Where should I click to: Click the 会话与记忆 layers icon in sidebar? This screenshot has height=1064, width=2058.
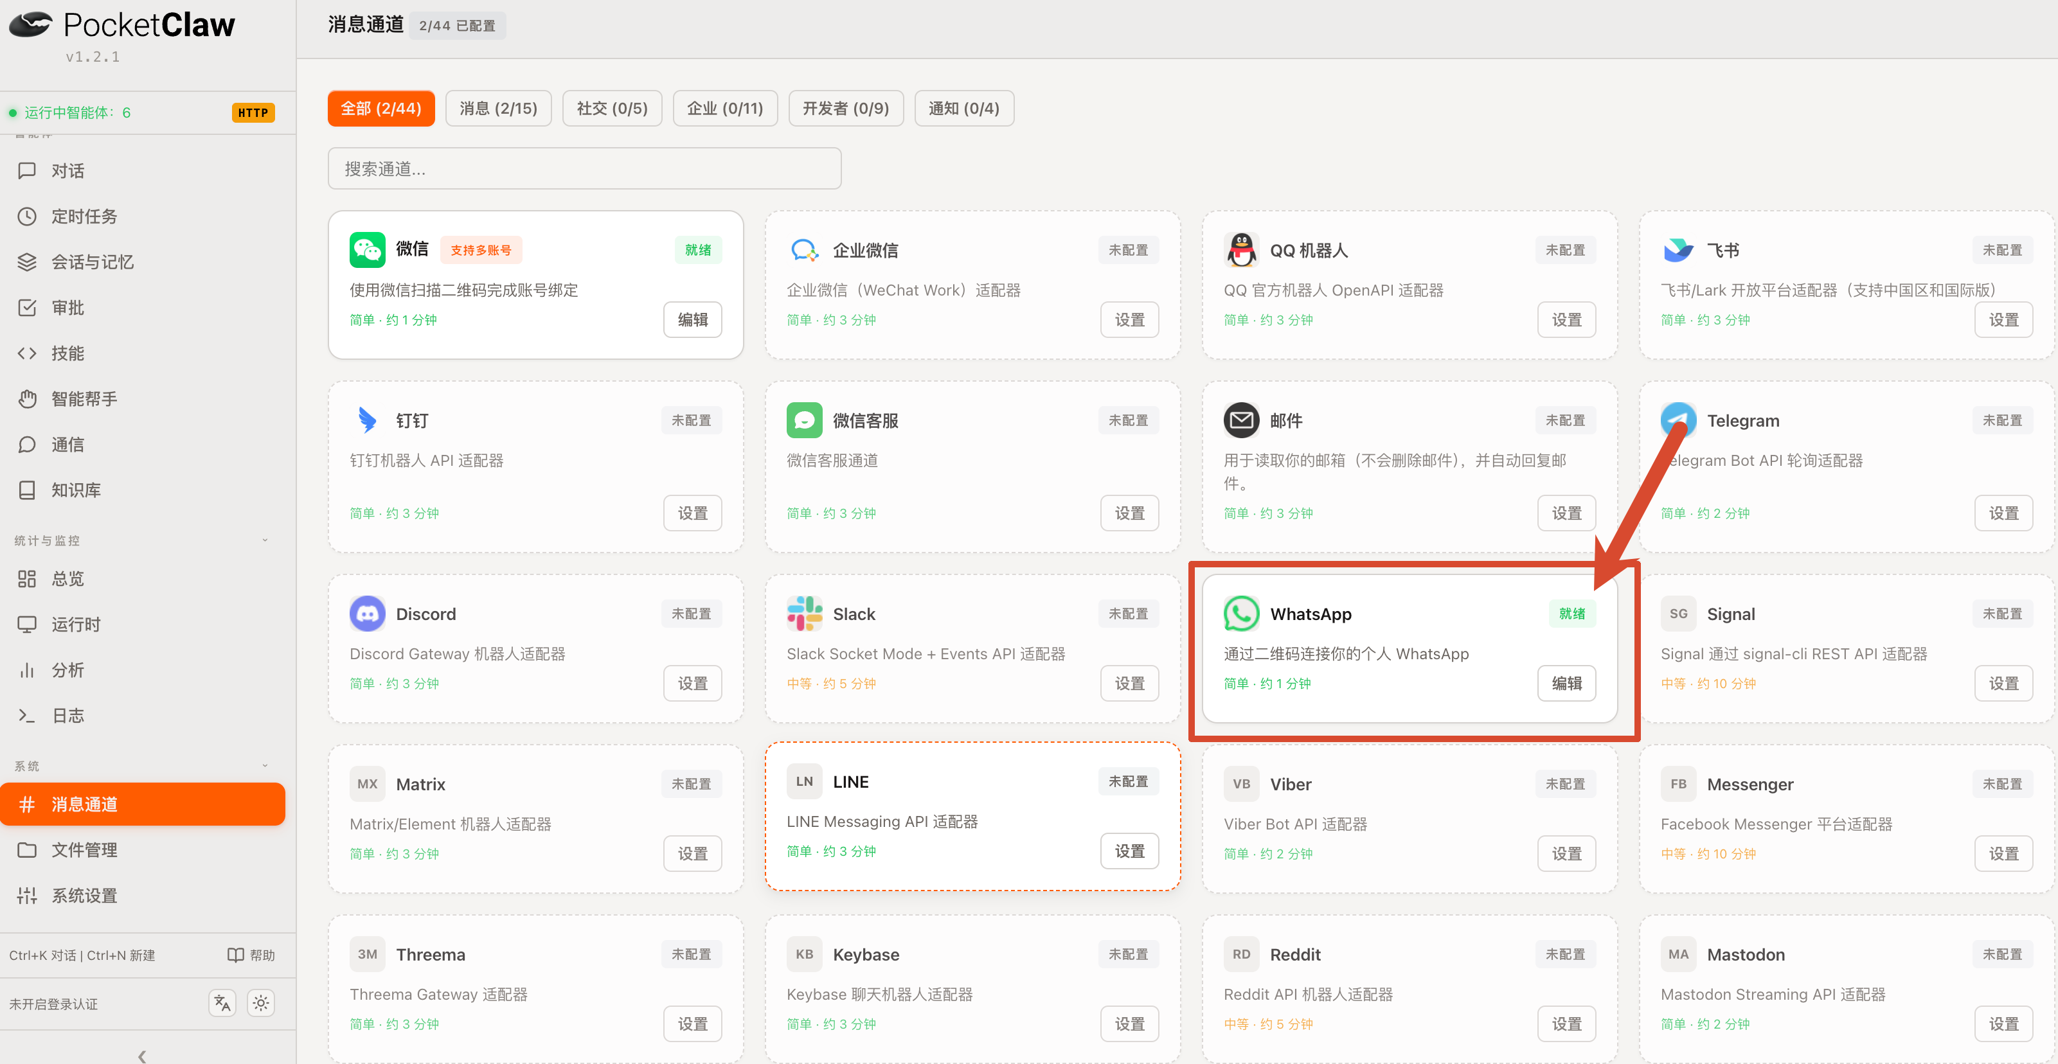[x=27, y=262]
